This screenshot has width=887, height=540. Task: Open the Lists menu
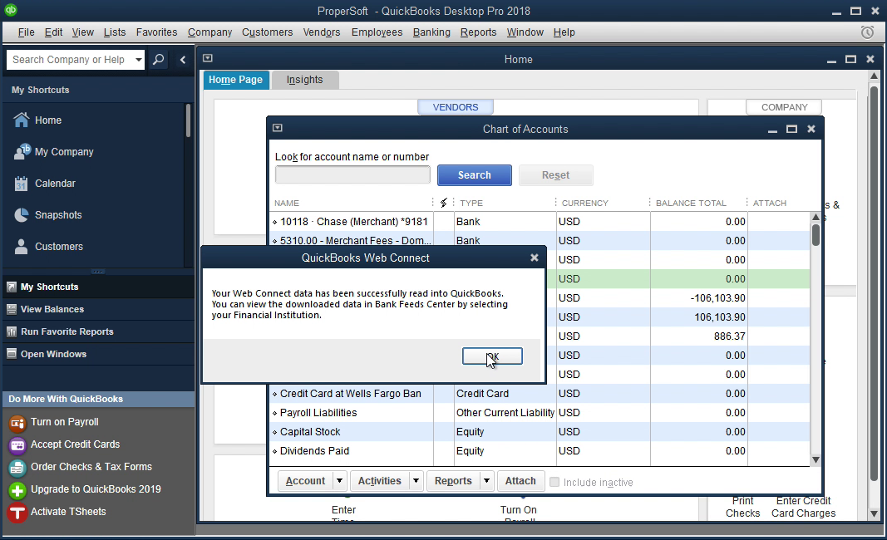click(114, 32)
